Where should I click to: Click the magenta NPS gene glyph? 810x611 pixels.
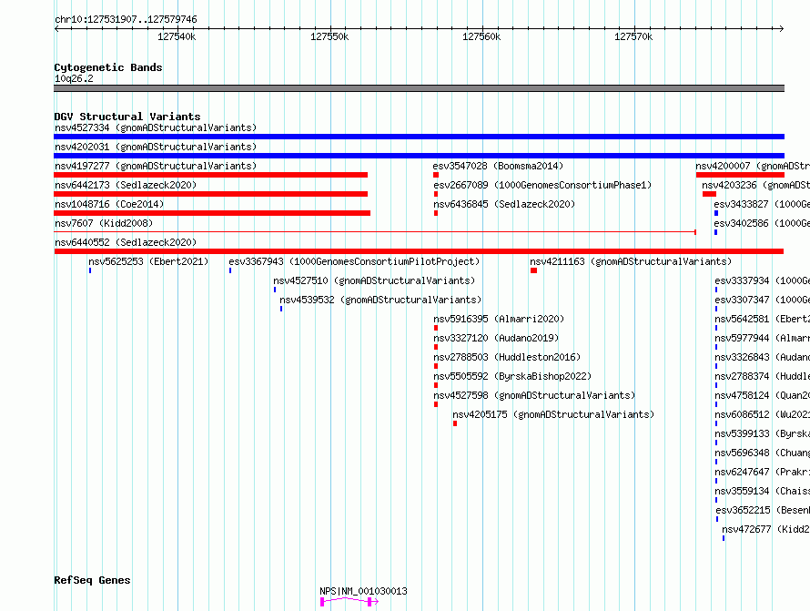pos(349,601)
